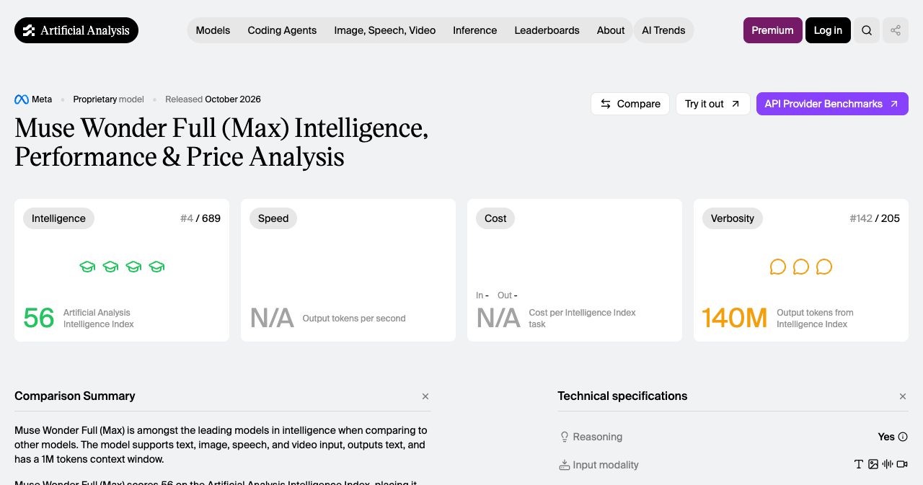The height and width of the screenshot is (485, 923).
Task: Click the 'N/A' value in Cost card
Action: coord(498,318)
